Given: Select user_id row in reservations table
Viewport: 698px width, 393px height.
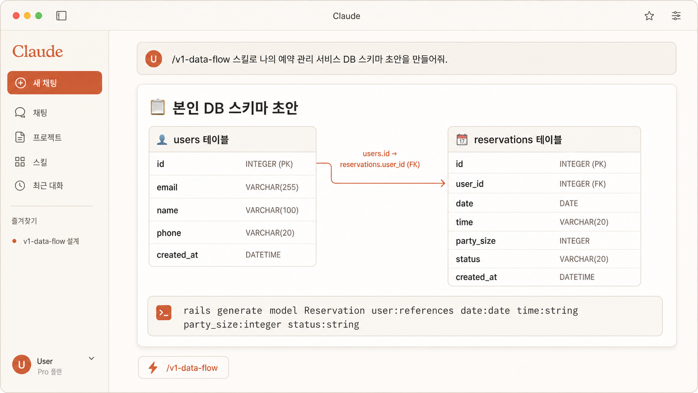Looking at the screenshot, I should point(544,184).
